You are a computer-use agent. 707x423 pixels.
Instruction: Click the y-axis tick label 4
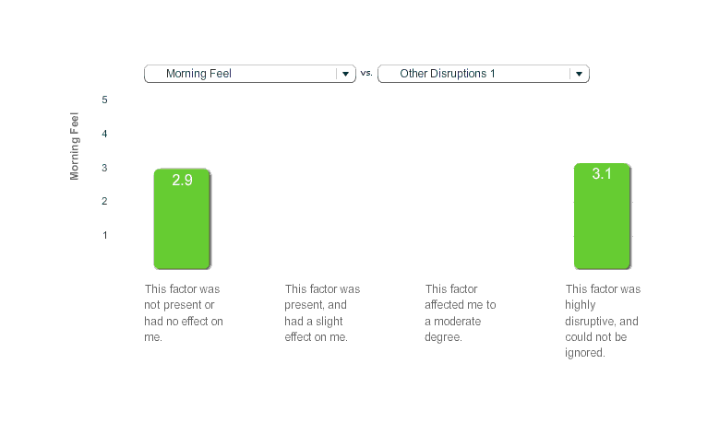104,134
